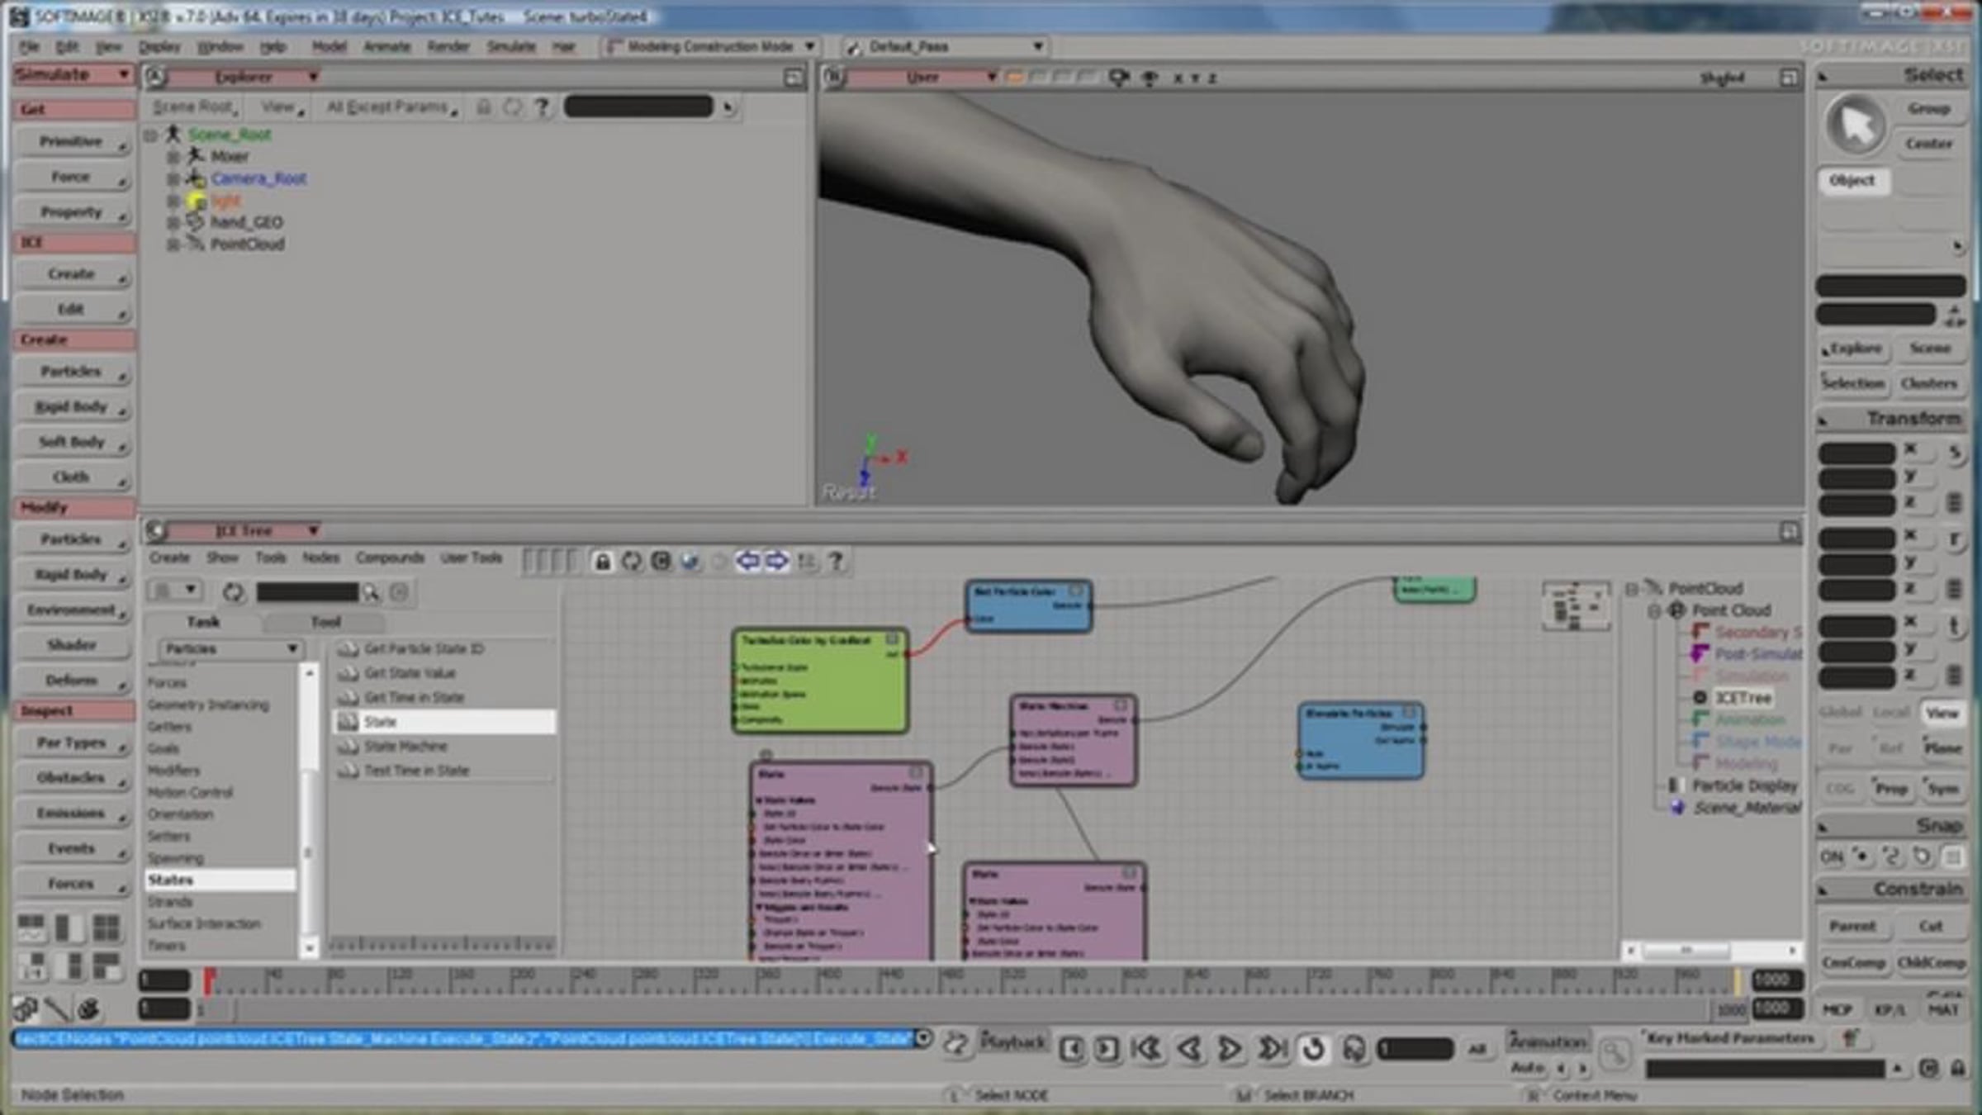
Task: Click the audio headphone icon in playback bar
Action: [x=1354, y=1049]
